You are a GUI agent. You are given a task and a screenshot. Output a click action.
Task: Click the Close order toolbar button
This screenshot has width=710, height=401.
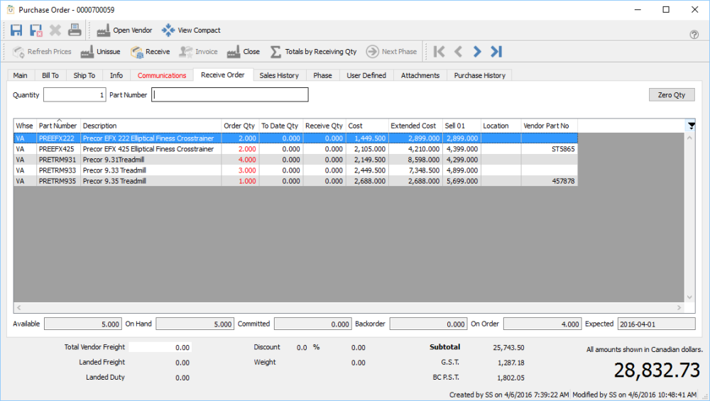244,52
